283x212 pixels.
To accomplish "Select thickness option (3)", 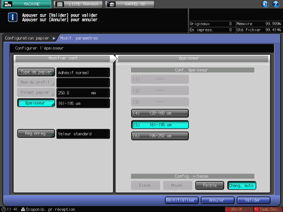I will pyautogui.click(x=160, y=102).
